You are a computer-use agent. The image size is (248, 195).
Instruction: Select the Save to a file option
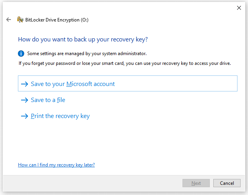[x=48, y=100]
